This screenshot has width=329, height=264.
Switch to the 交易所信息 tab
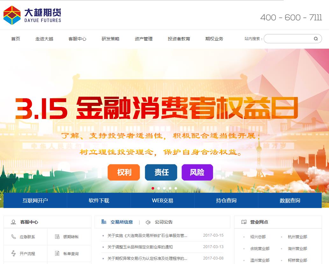[x=122, y=222]
